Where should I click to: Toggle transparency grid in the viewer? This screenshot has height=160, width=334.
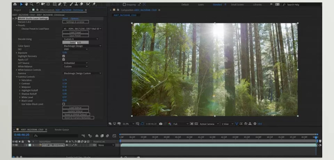click(x=196, y=124)
